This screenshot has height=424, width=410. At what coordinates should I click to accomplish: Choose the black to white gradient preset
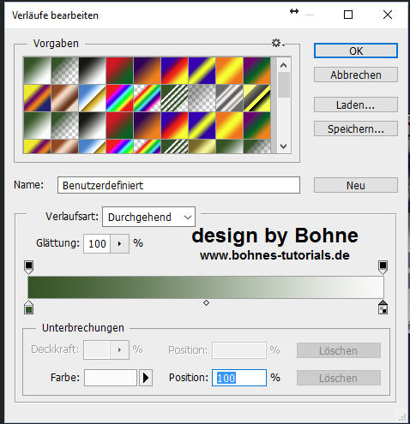(x=92, y=70)
